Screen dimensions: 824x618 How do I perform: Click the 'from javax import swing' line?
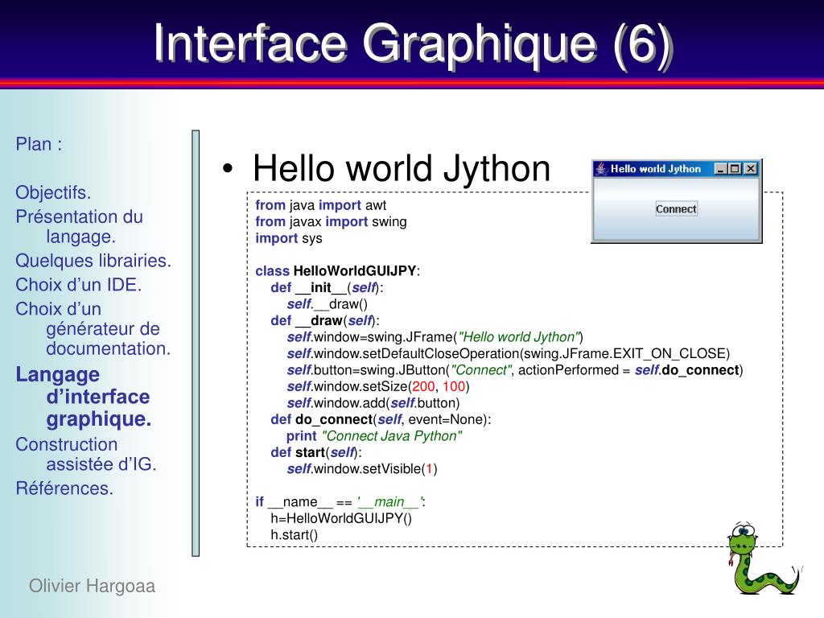click(331, 221)
